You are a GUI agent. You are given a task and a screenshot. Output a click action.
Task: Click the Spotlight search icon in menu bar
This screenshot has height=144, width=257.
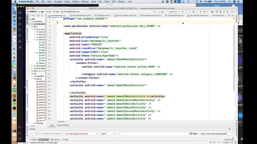coord(230,2)
